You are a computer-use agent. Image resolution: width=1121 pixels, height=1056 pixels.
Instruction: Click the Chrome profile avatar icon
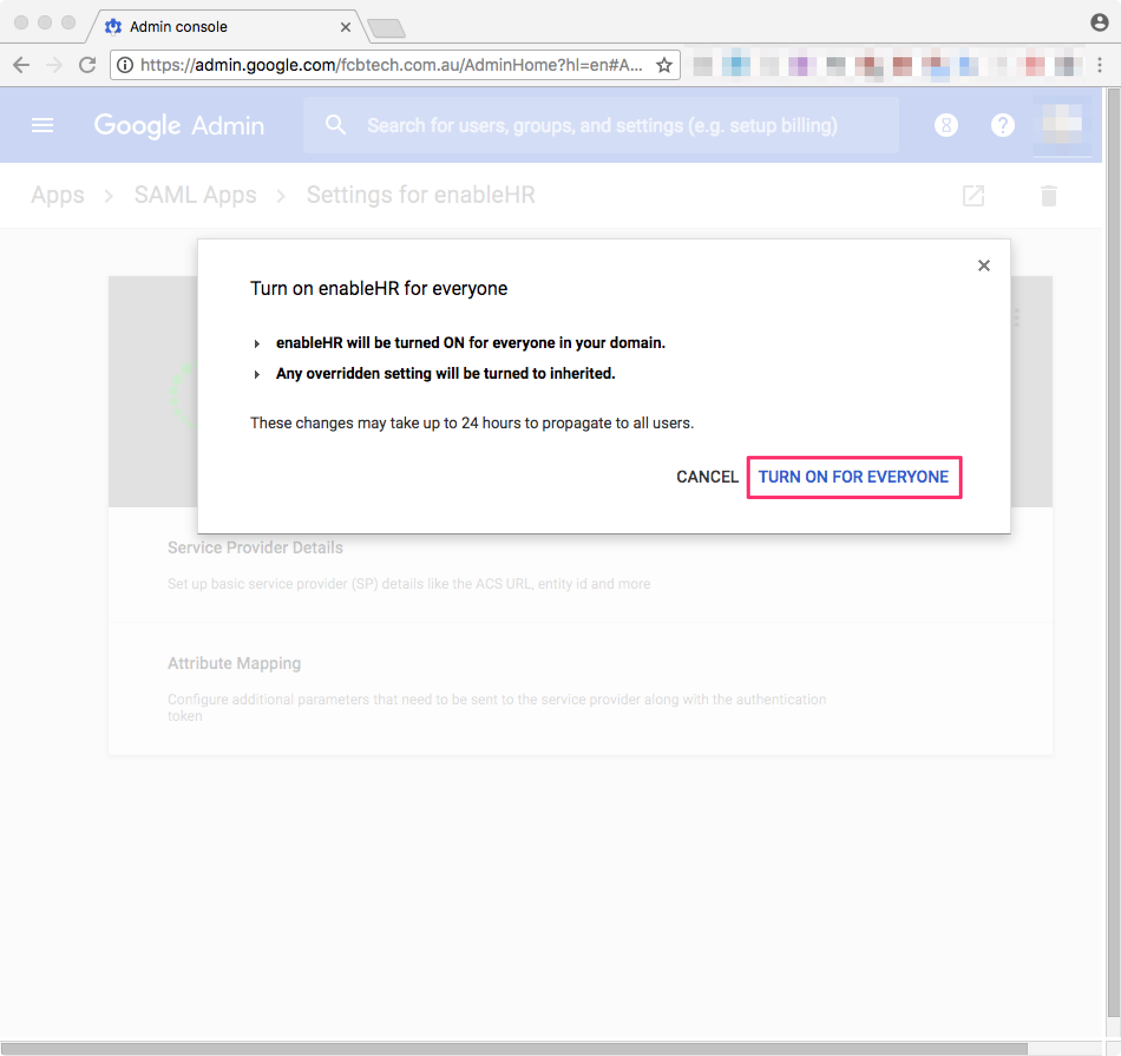tap(1099, 22)
